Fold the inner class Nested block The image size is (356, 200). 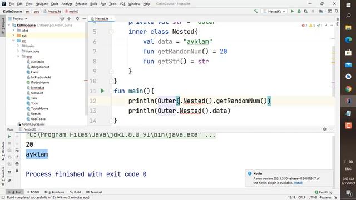click(111, 32)
